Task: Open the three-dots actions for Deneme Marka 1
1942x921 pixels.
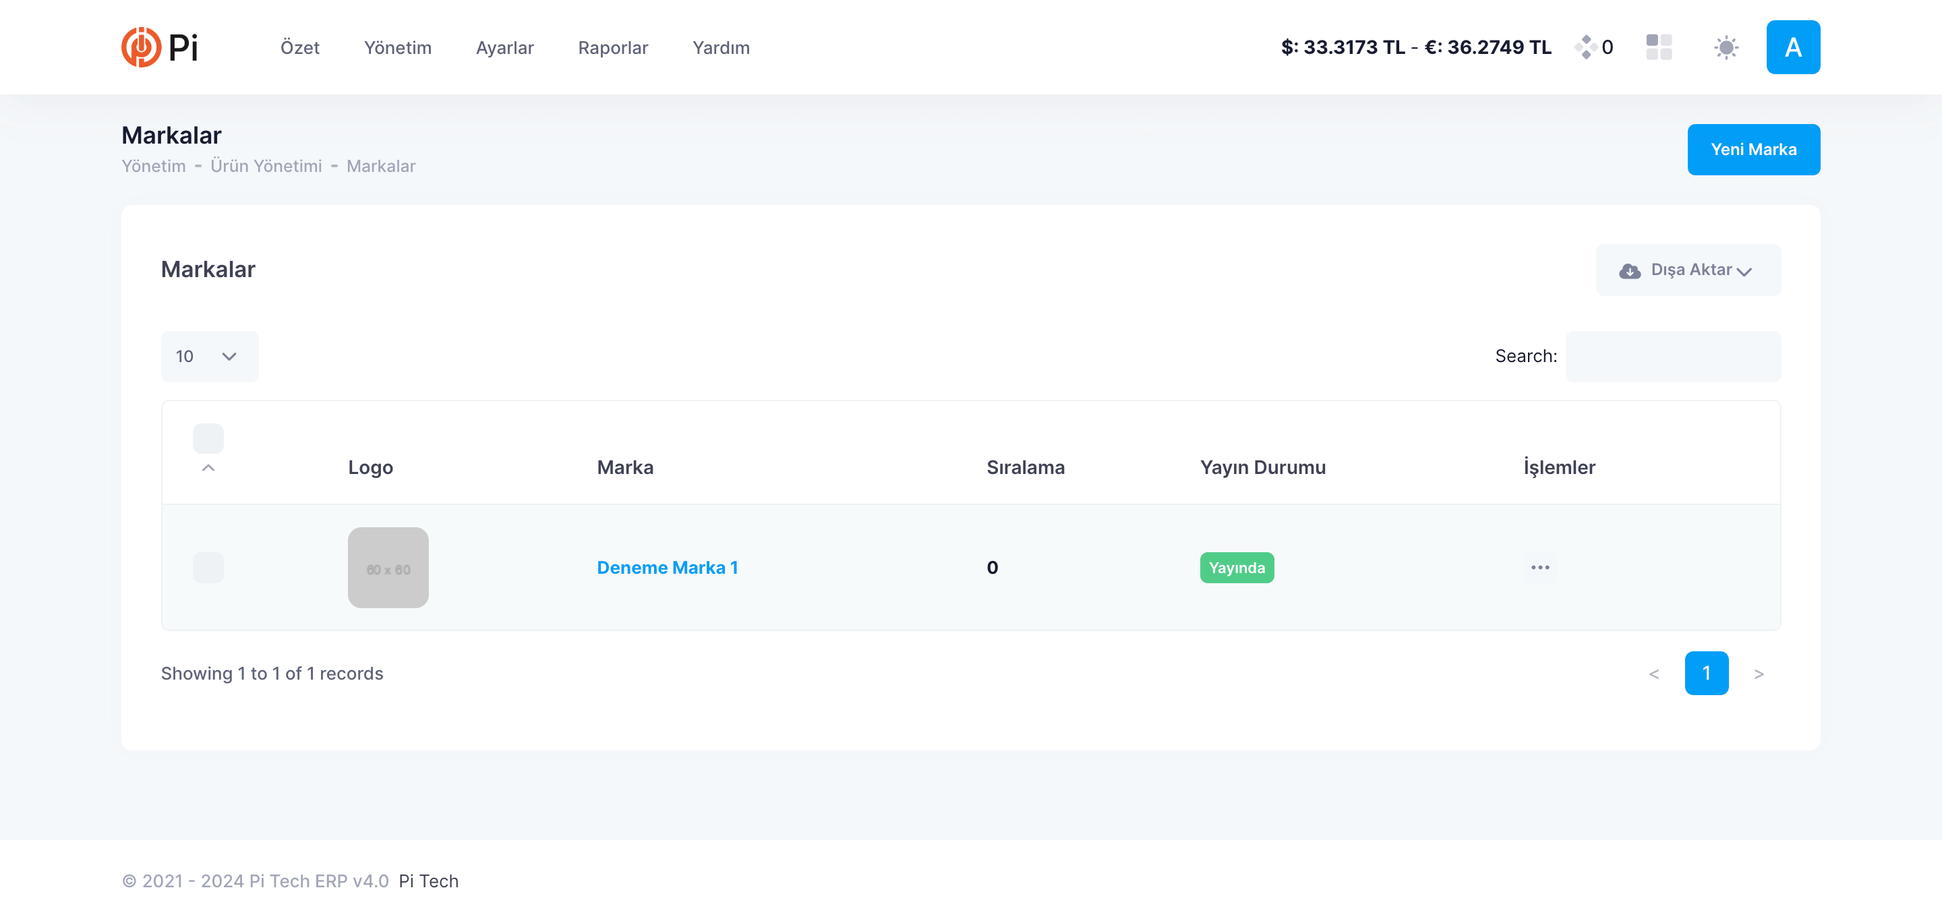Action: point(1539,567)
